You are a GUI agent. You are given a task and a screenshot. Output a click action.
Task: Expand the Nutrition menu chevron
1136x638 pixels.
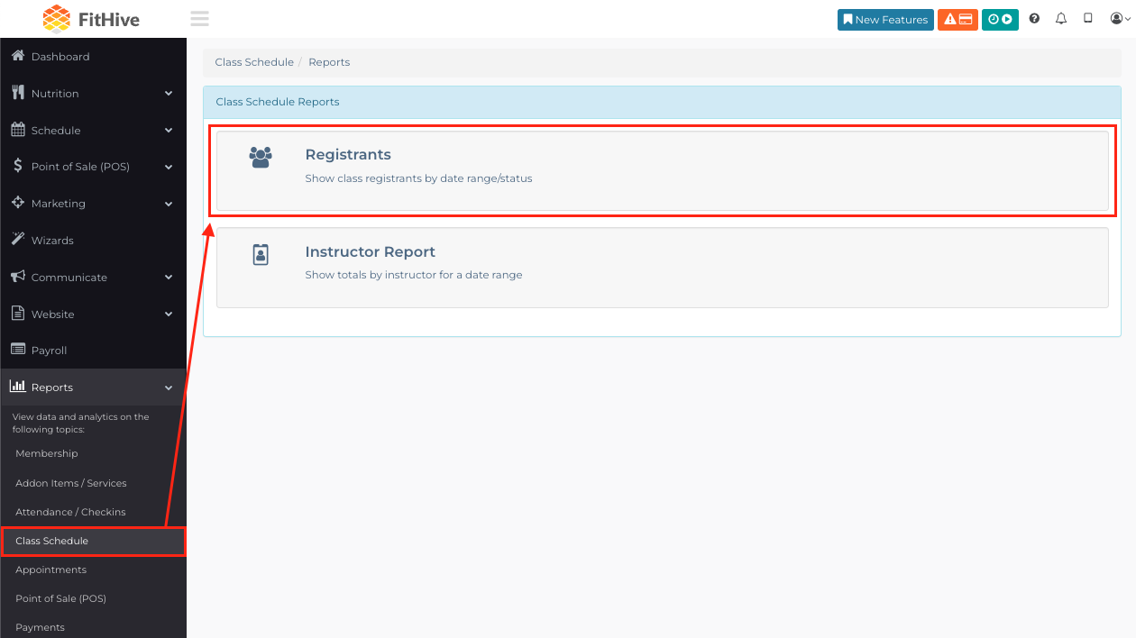click(169, 93)
